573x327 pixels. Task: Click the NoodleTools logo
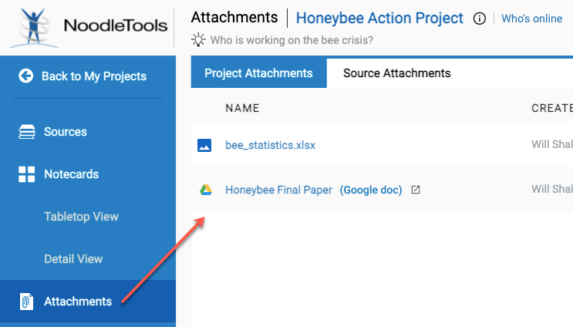(x=88, y=25)
